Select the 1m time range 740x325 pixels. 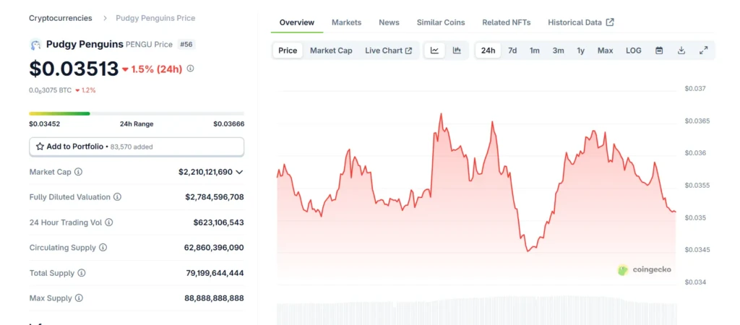(x=534, y=51)
